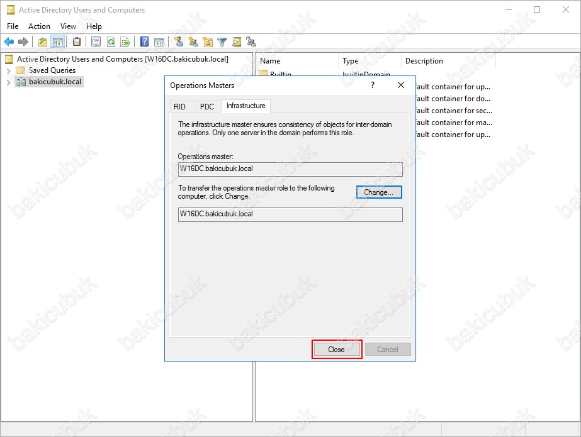
Task: Click Create new organizational unit icon
Action: point(208,41)
